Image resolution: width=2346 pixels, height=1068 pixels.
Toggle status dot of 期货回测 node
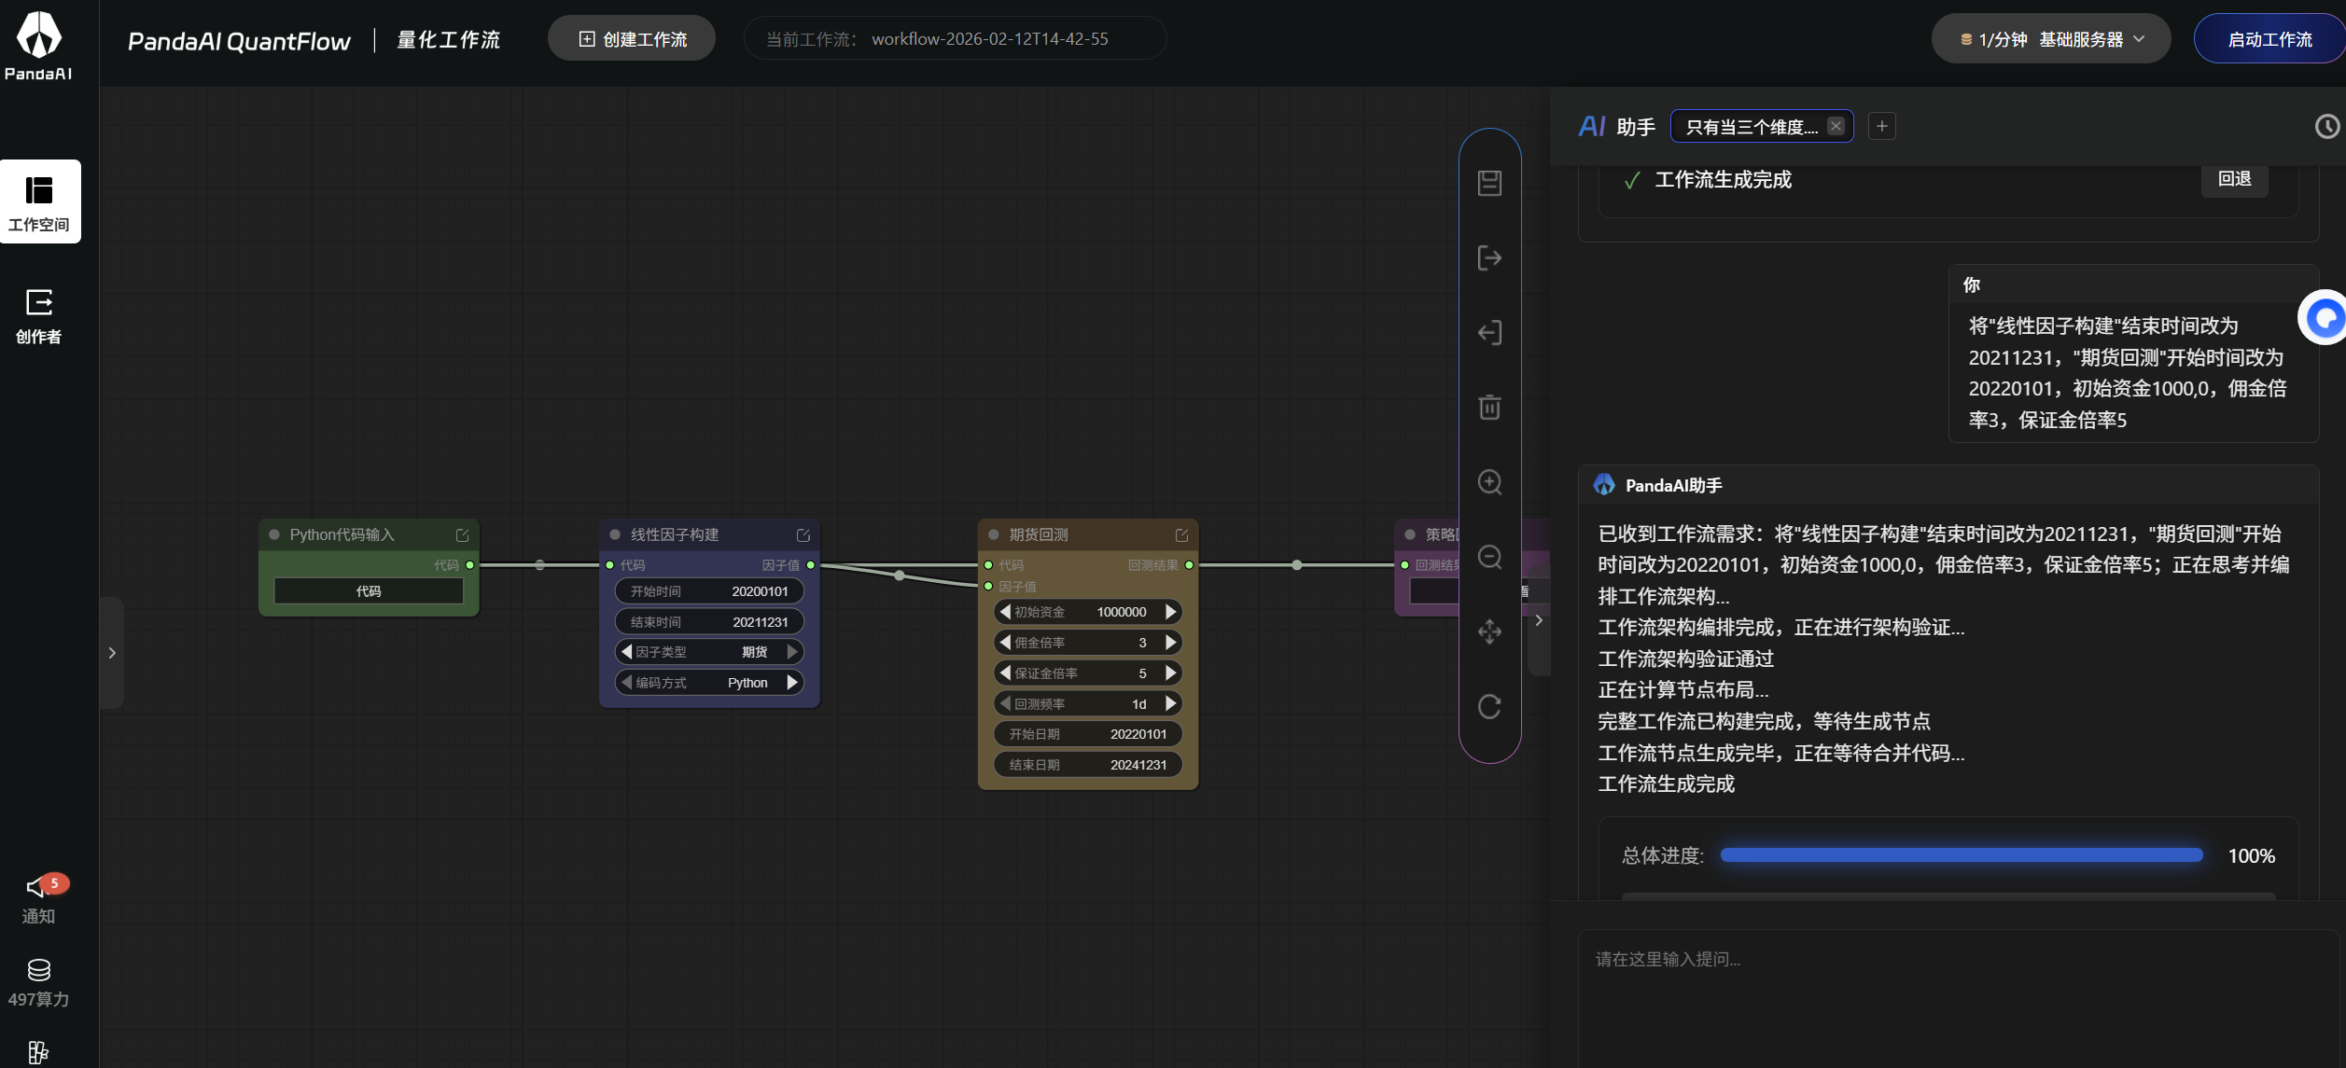click(994, 534)
